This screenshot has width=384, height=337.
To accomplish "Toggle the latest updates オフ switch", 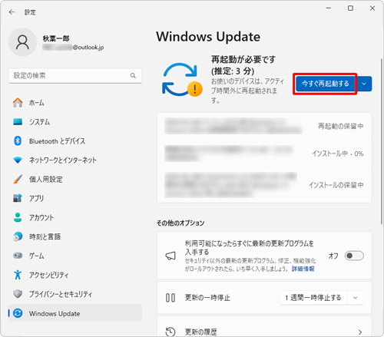I will click(354, 256).
